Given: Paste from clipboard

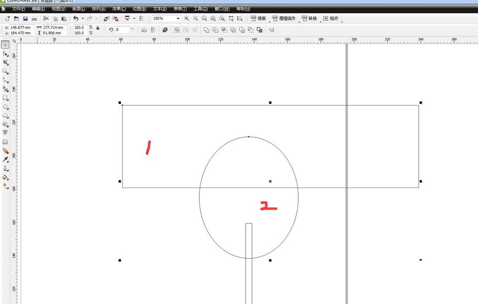Looking at the screenshot, I should [x=64, y=19].
